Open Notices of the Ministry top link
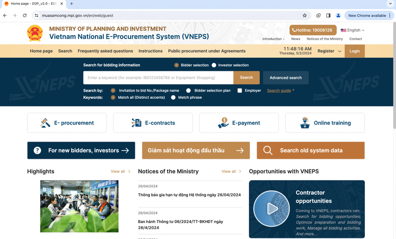Image resolution: width=396 pixels, height=239 pixels. tap(325, 39)
